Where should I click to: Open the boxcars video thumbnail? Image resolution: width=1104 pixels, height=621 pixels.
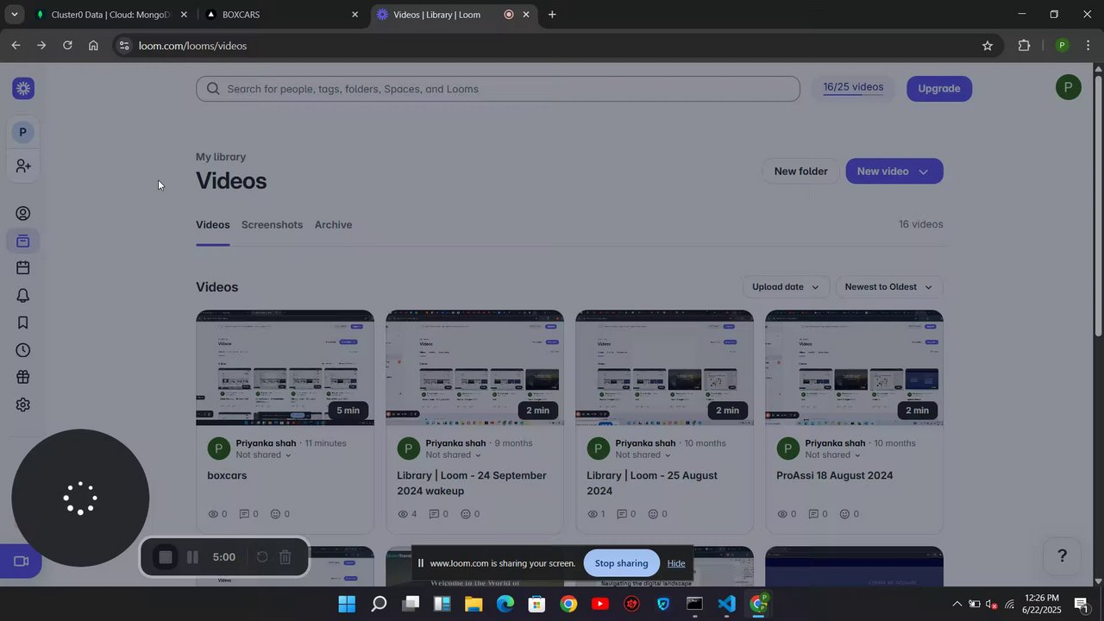tap(285, 368)
